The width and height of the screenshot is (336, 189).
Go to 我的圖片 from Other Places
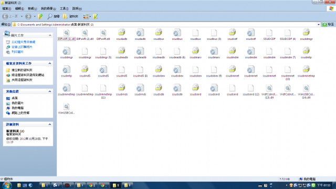tap(17, 103)
